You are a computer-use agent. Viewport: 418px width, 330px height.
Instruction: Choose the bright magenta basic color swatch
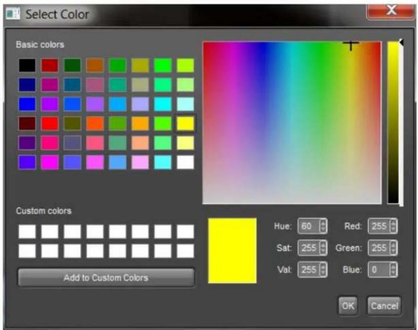click(50, 162)
